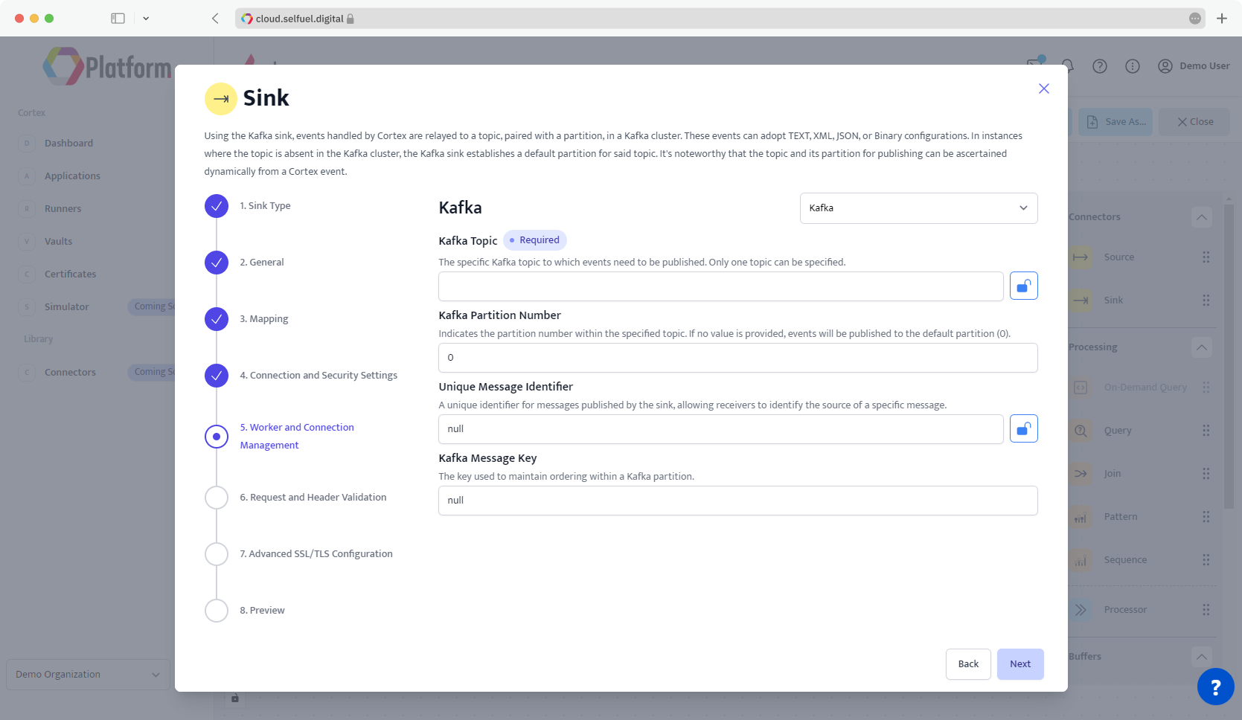Open step 6 Request and Header Validation
The height and width of the screenshot is (720, 1242).
point(313,498)
